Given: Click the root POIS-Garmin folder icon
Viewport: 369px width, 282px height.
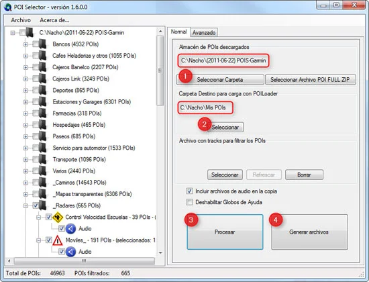Looking at the screenshot, I should point(30,32).
